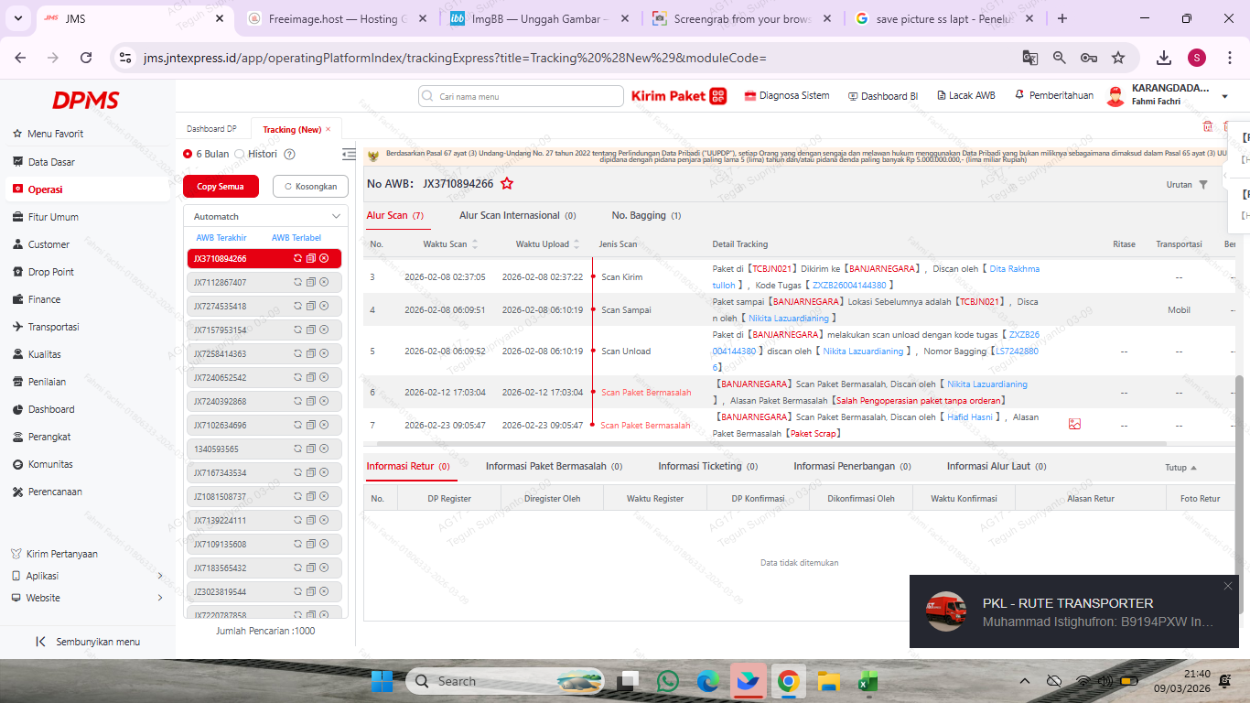Open the browser downloads icon

coord(1164,58)
